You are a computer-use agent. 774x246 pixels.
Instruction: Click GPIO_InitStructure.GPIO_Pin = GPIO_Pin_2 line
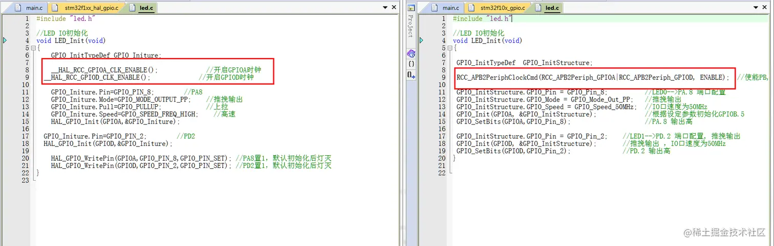[532, 136]
